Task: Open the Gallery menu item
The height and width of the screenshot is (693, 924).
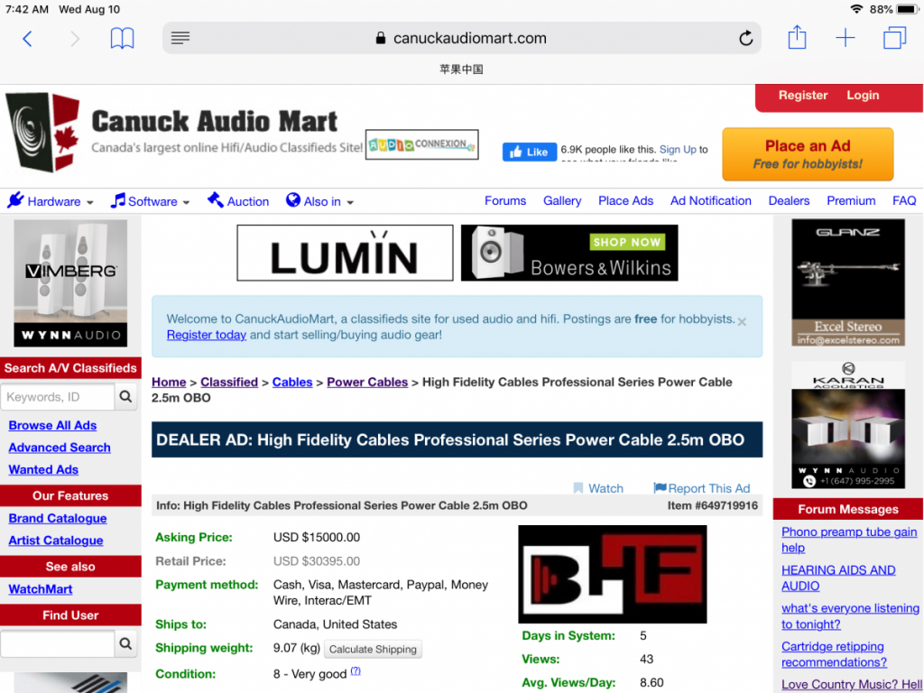Action: [562, 201]
